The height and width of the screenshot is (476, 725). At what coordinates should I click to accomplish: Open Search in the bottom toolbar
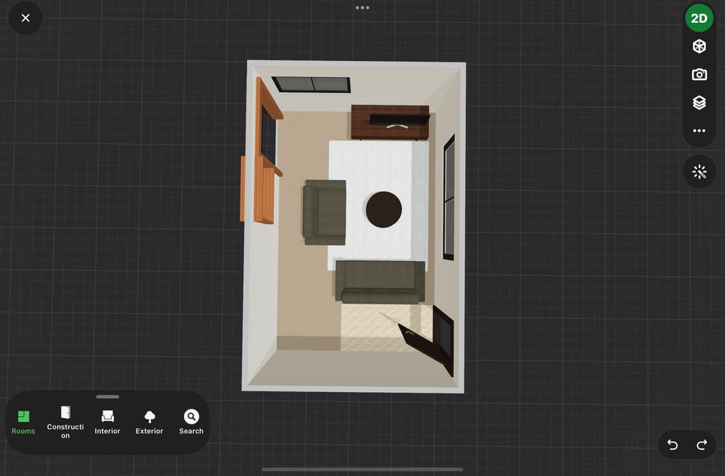click(191, 422)
